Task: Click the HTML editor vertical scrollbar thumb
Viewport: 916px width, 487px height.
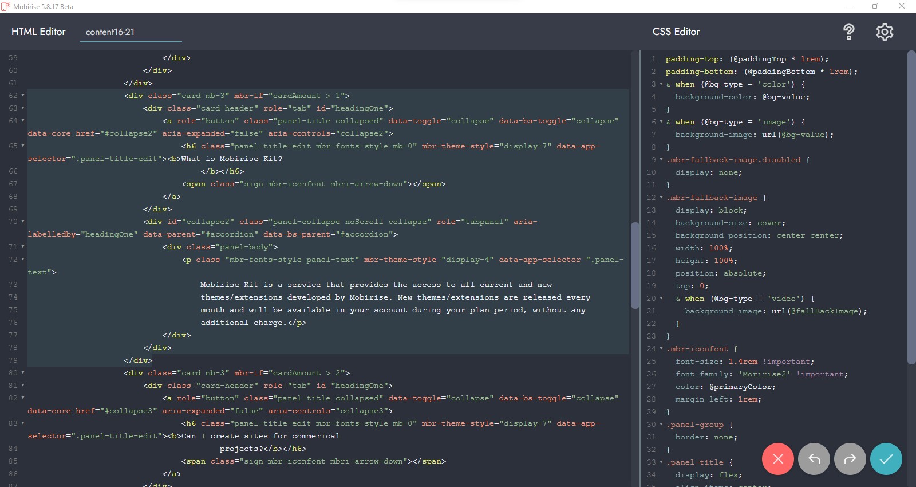Action: pos(635,265)
